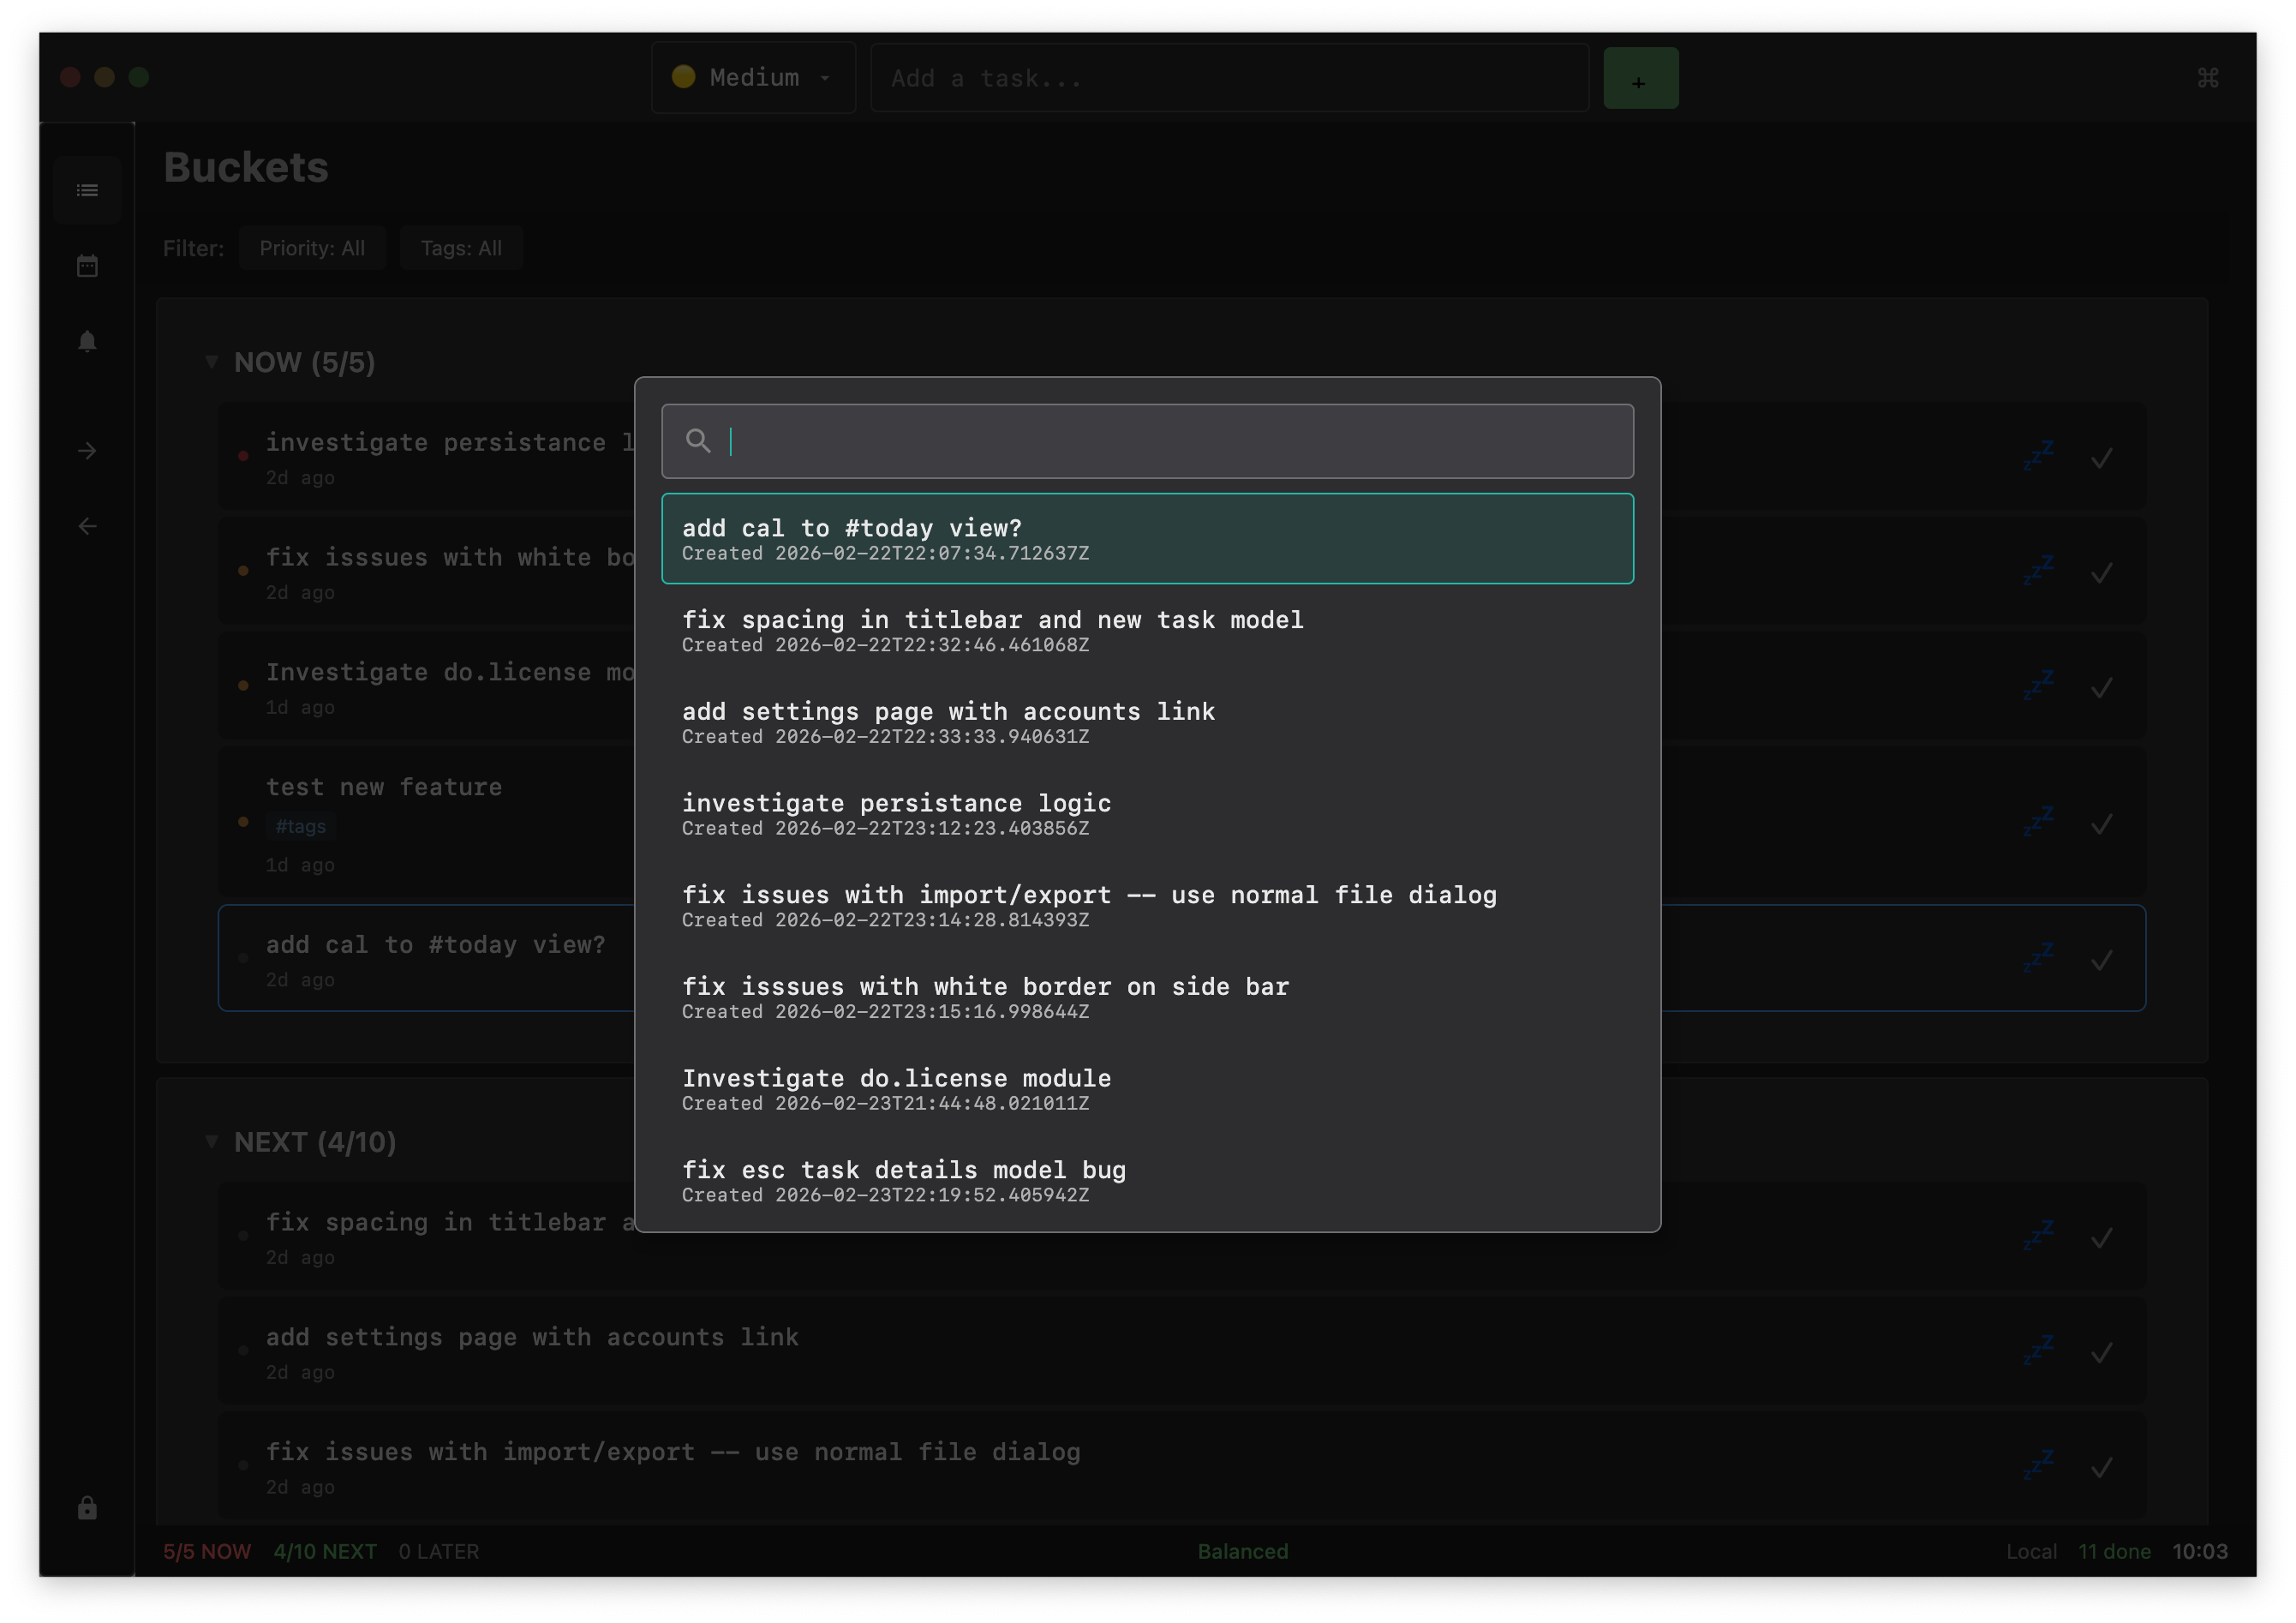Click the magnifier icon in the search palette

pyautogui.click(x=699, y=440)
